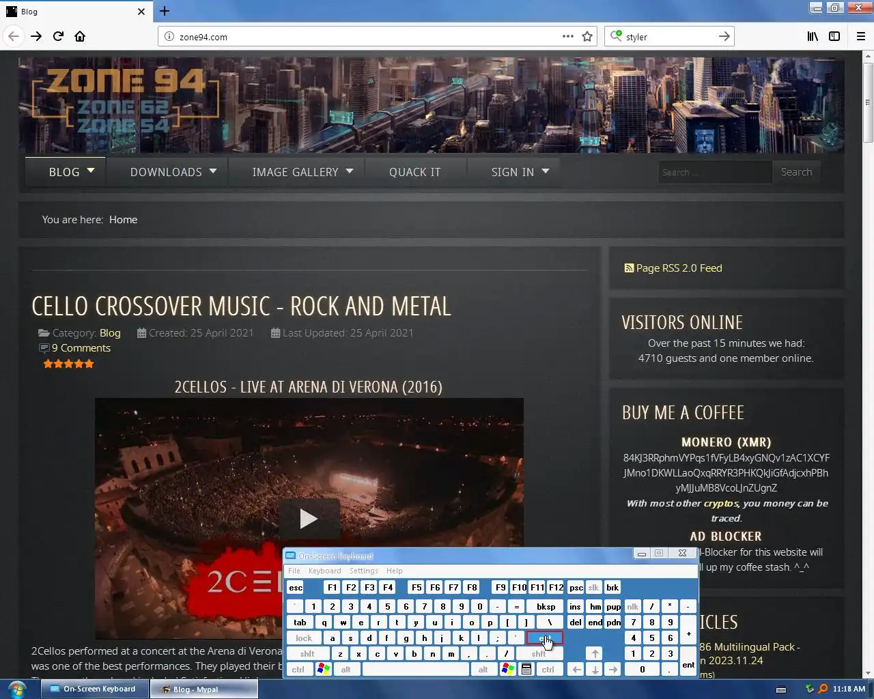The width and height of the screenshot is (874, 699).
Task: Open the On-Screen Keyboard Help menu
Action: [x=395, y=571]
